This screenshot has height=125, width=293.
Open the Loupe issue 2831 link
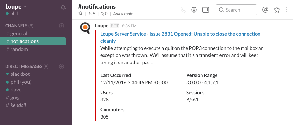[180, 37]
